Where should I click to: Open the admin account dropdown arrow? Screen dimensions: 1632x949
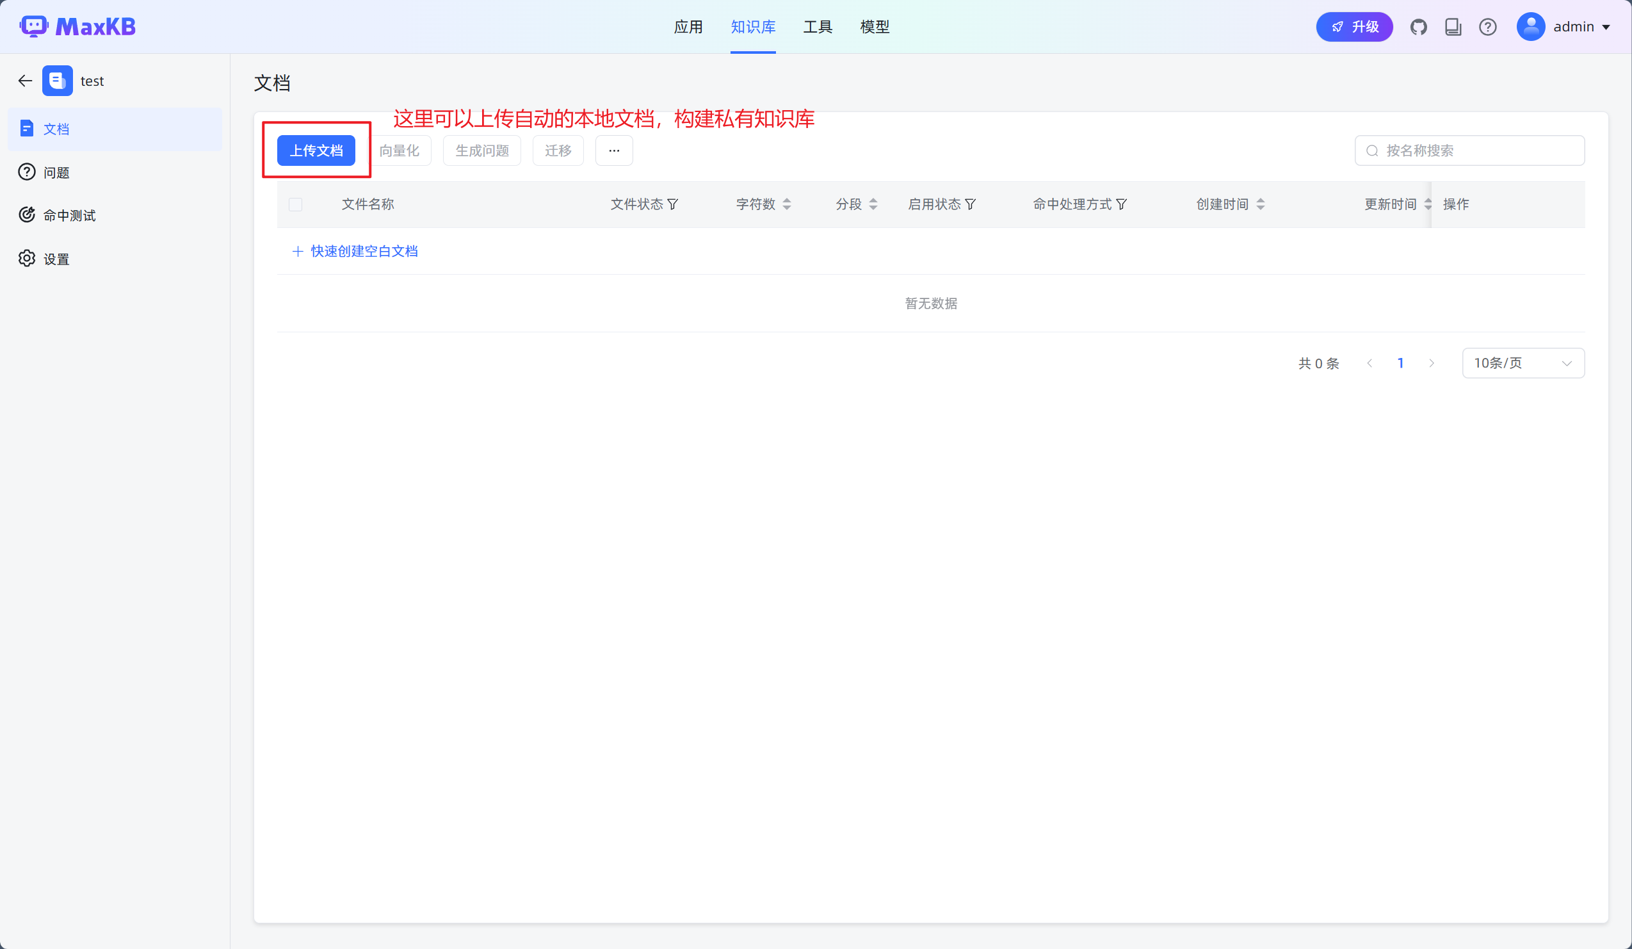click(x=1606, y=27)
